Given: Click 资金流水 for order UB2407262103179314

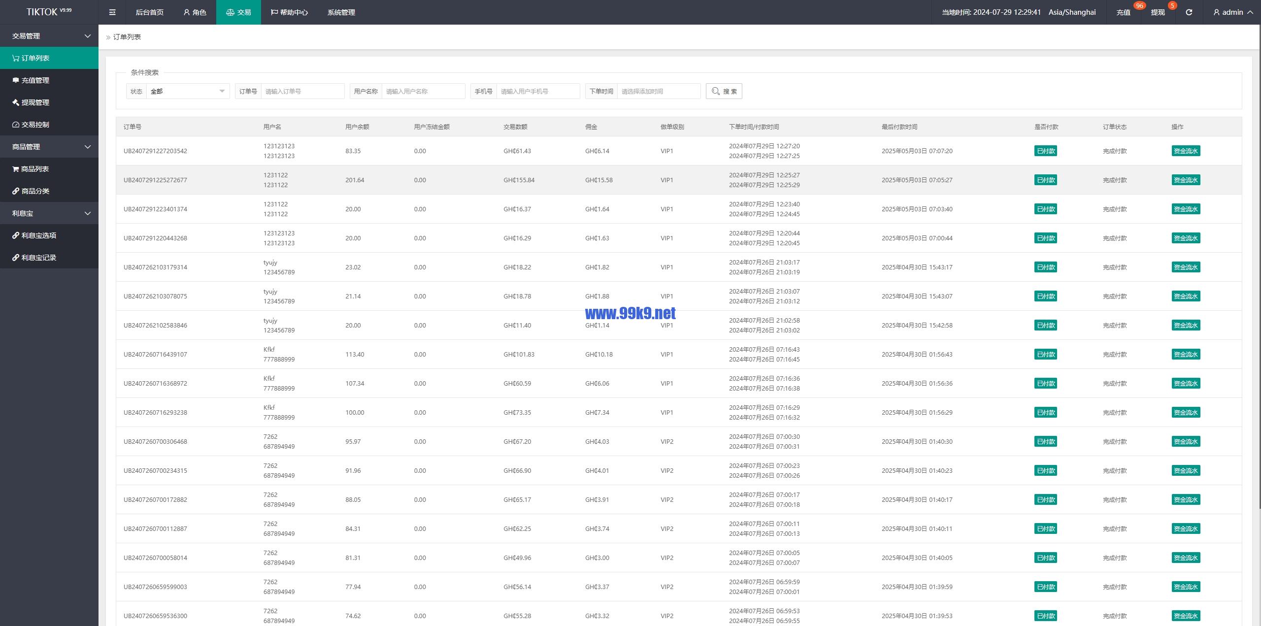Looking at the screenshot, I should point(1186,267).
